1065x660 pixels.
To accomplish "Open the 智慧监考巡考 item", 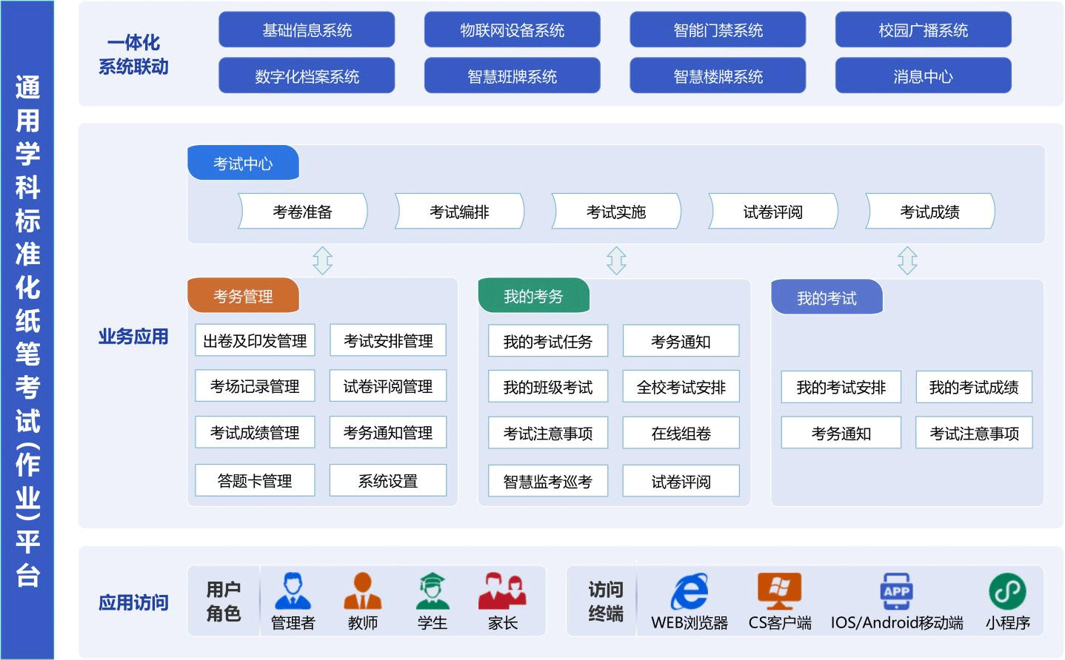I will pyautogui.click(x=547, y=482).
